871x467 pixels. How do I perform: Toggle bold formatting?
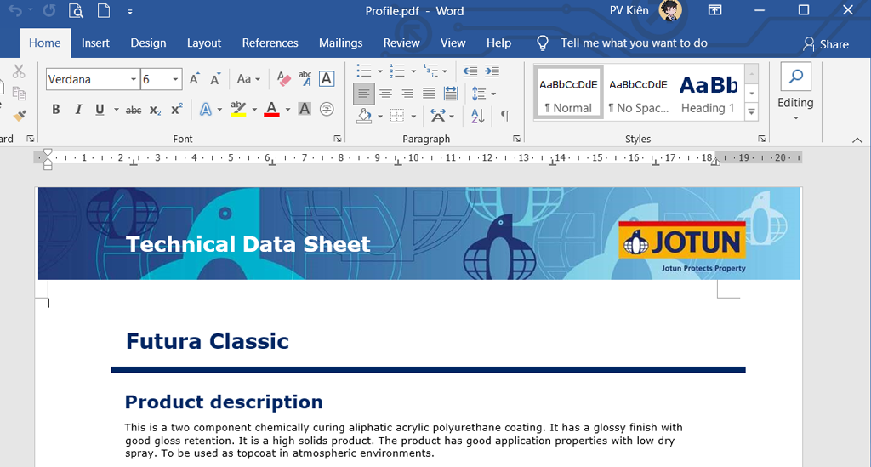coord(55,110)
